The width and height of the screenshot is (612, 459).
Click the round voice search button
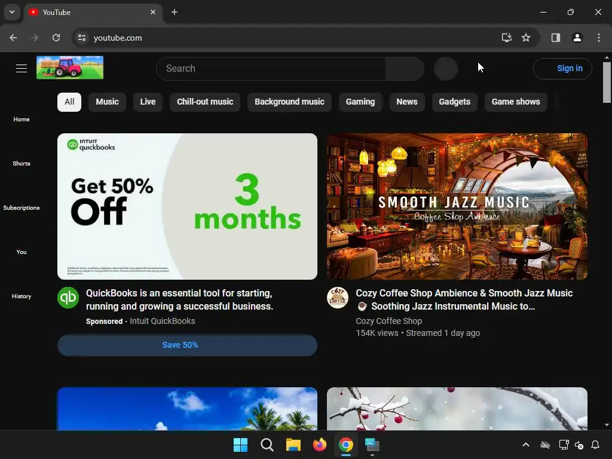[x=446, y=69]
